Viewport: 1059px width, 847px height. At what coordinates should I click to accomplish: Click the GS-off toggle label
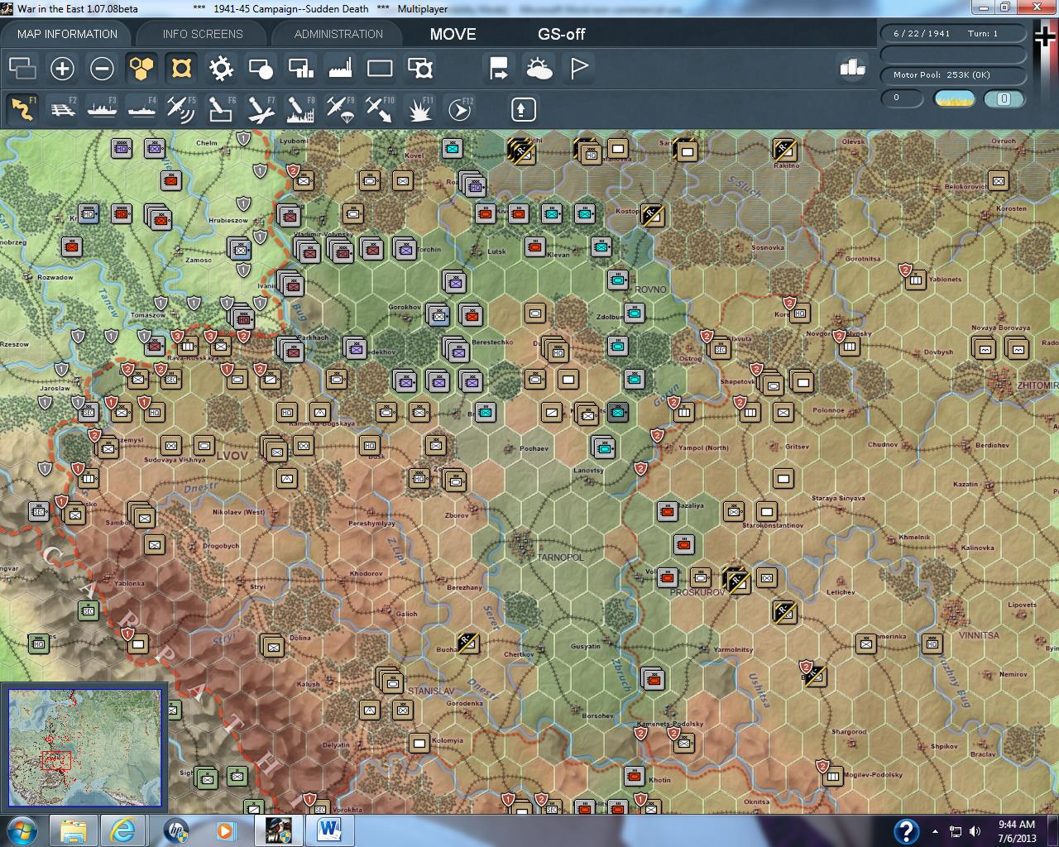562,34
